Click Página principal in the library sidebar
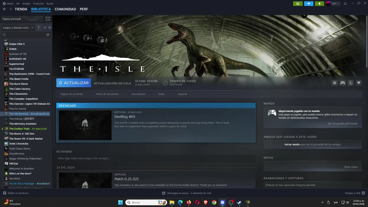The width and height of the screenshot is (368, 207). coord(22,19)
